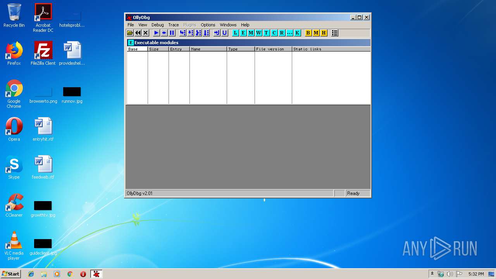Show Breakpoints via yellow B icon
This screenshot has height=279, width=496.
[x=308, y=33]
